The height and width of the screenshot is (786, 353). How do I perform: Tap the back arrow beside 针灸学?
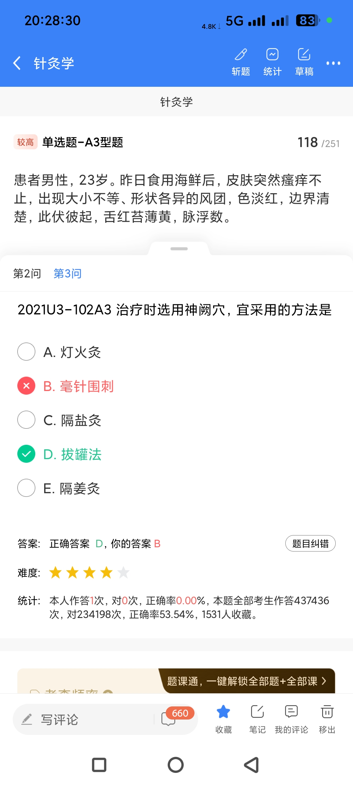(x=17, y=63)
